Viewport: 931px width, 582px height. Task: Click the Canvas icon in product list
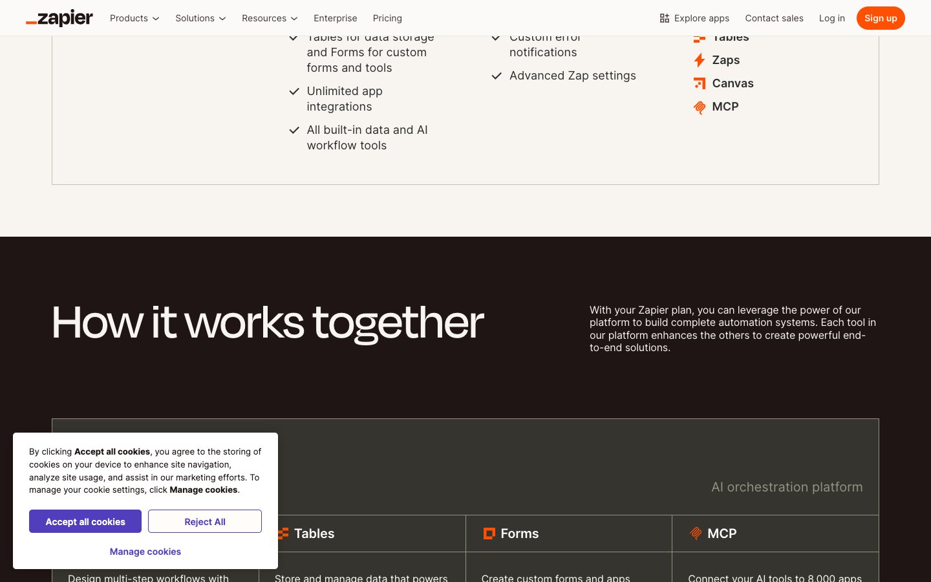pos(699,83)
